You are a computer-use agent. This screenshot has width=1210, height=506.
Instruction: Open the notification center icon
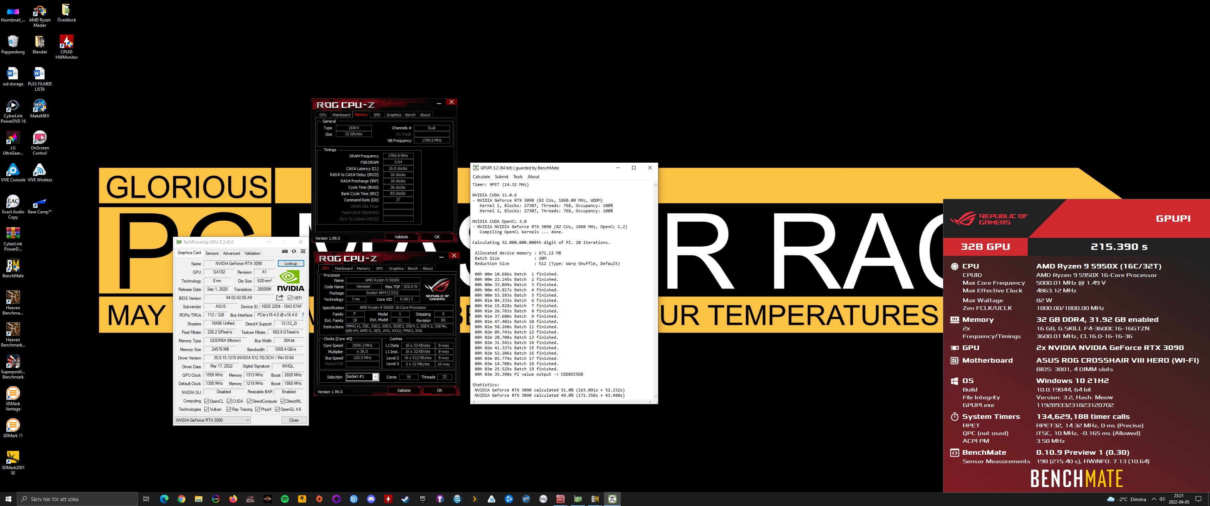tap(1198, 499)
